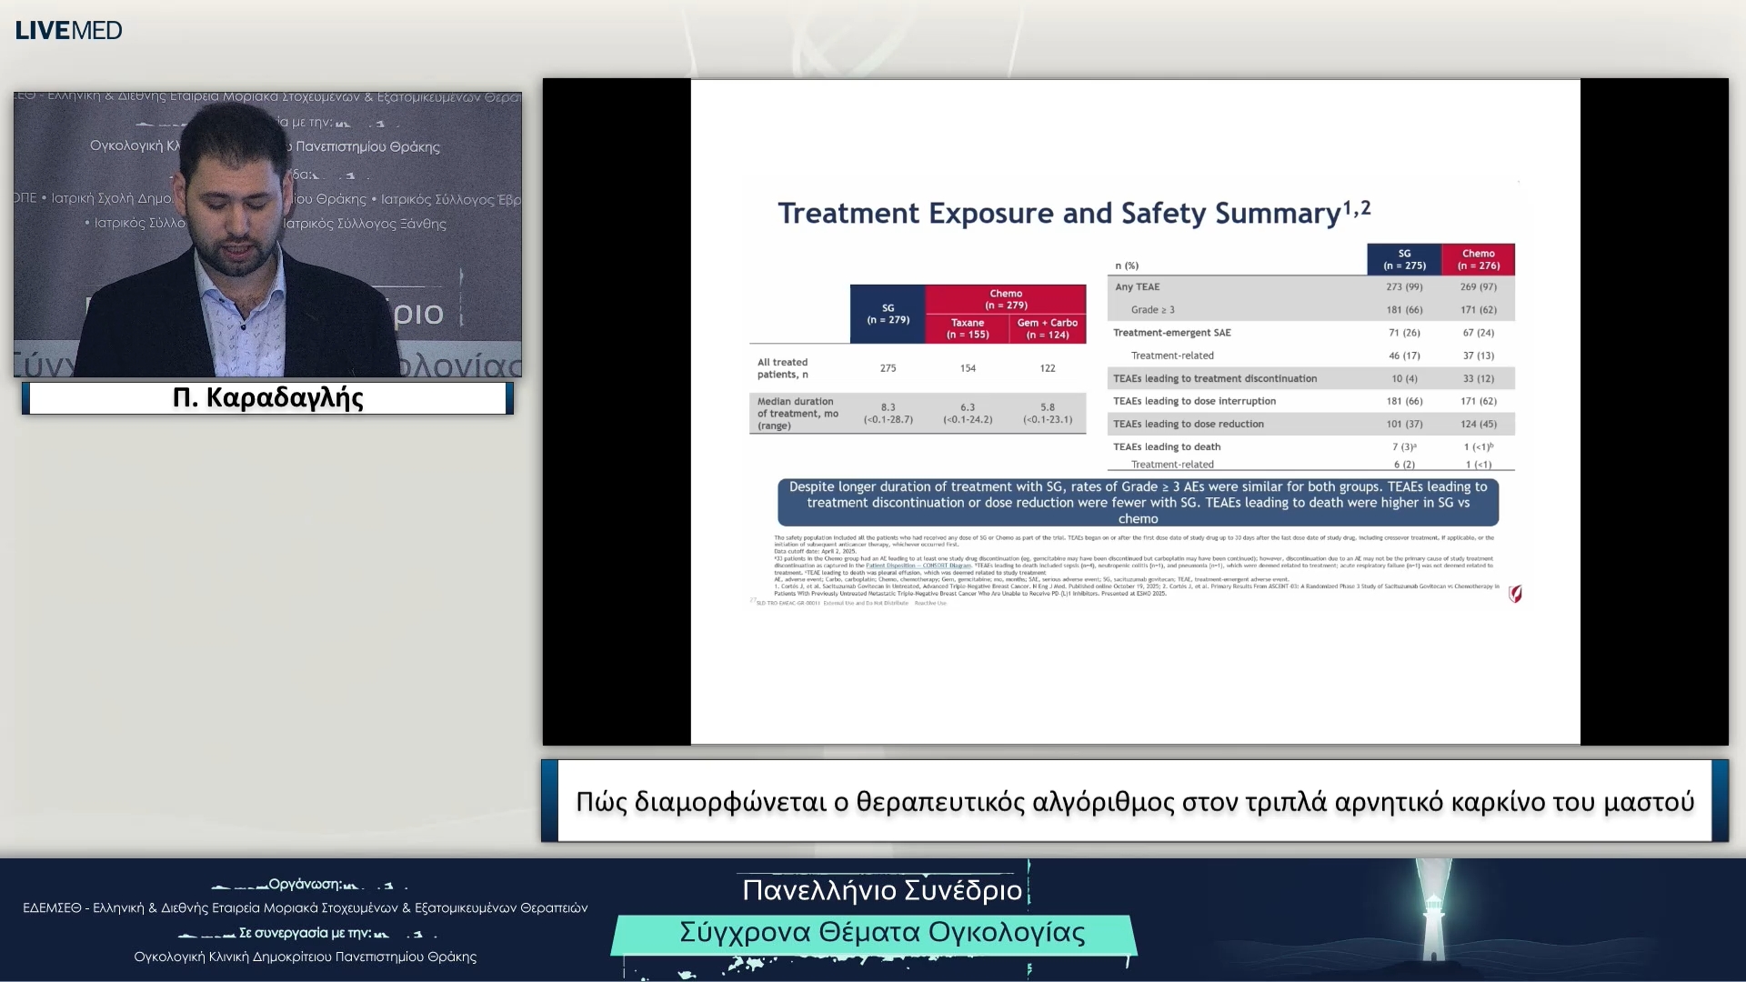Click the speaker video thumbnail

(267, 234)
